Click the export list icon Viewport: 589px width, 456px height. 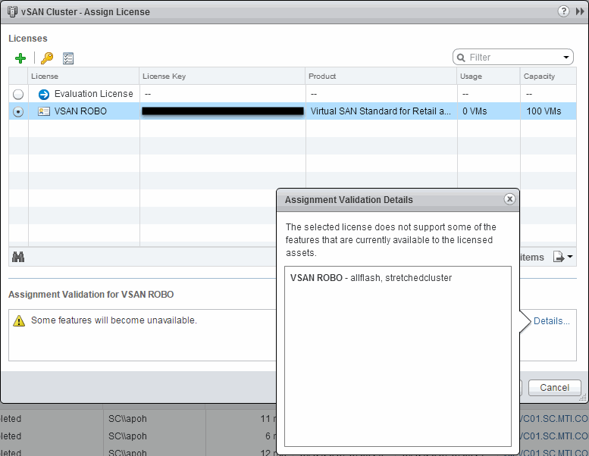(x=559, y=257)
